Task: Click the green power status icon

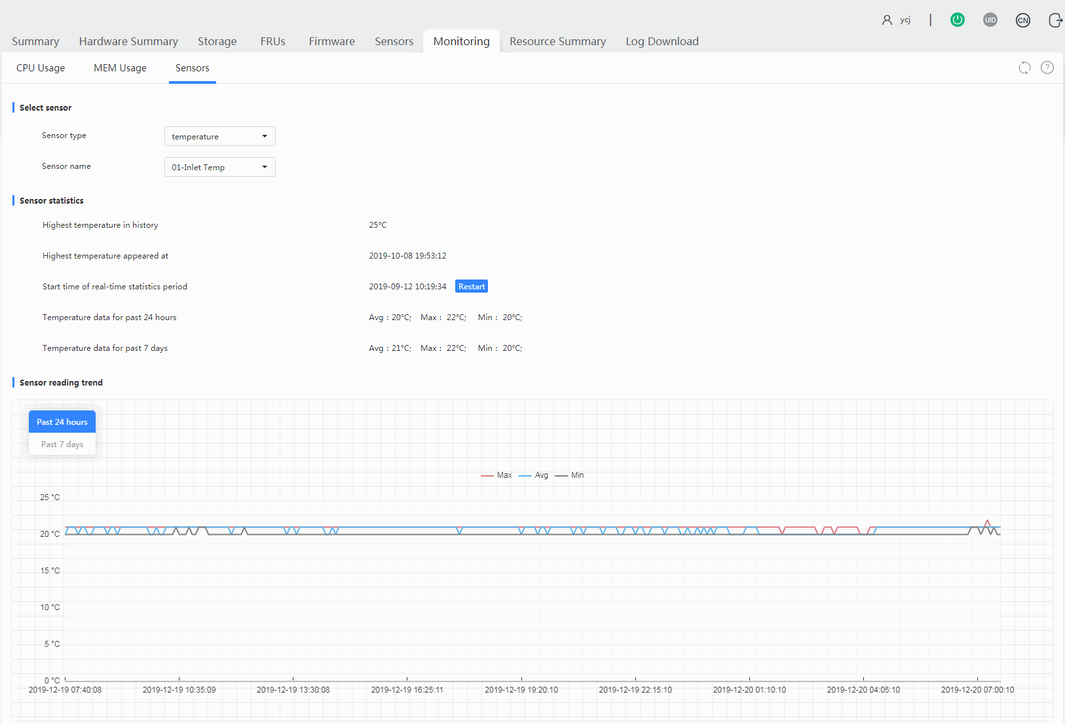Action: tap(958, 20)
